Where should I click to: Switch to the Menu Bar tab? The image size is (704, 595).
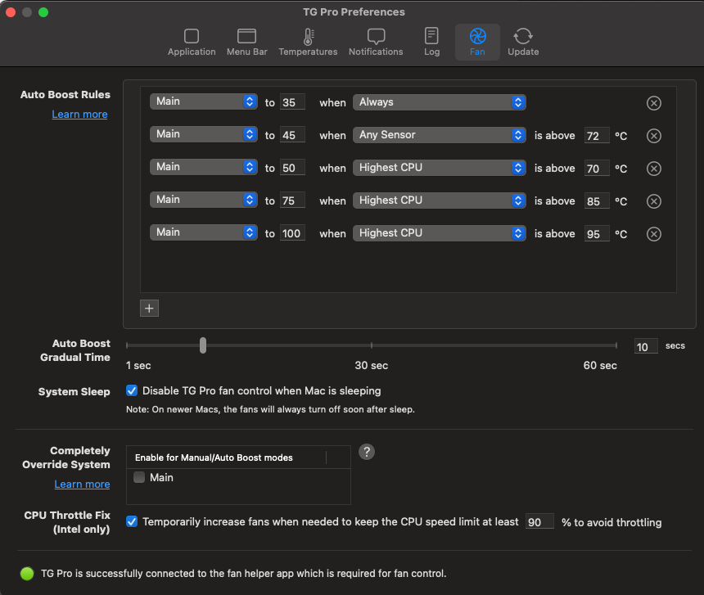(247, 42)
